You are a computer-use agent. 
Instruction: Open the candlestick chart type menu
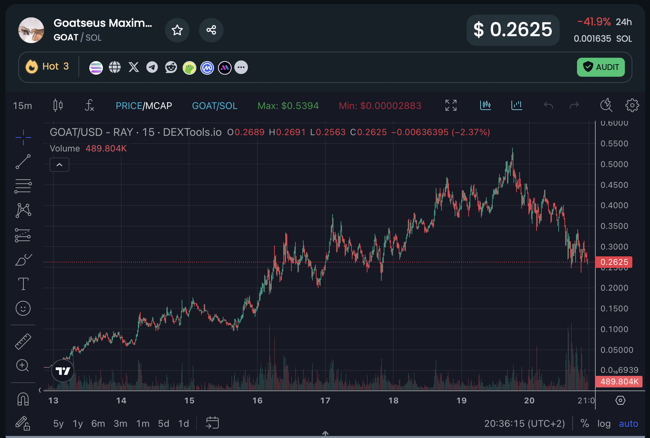[58, 105]
